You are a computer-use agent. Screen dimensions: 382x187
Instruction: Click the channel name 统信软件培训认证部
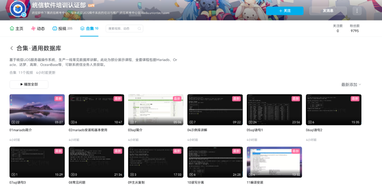coord(58,5)
